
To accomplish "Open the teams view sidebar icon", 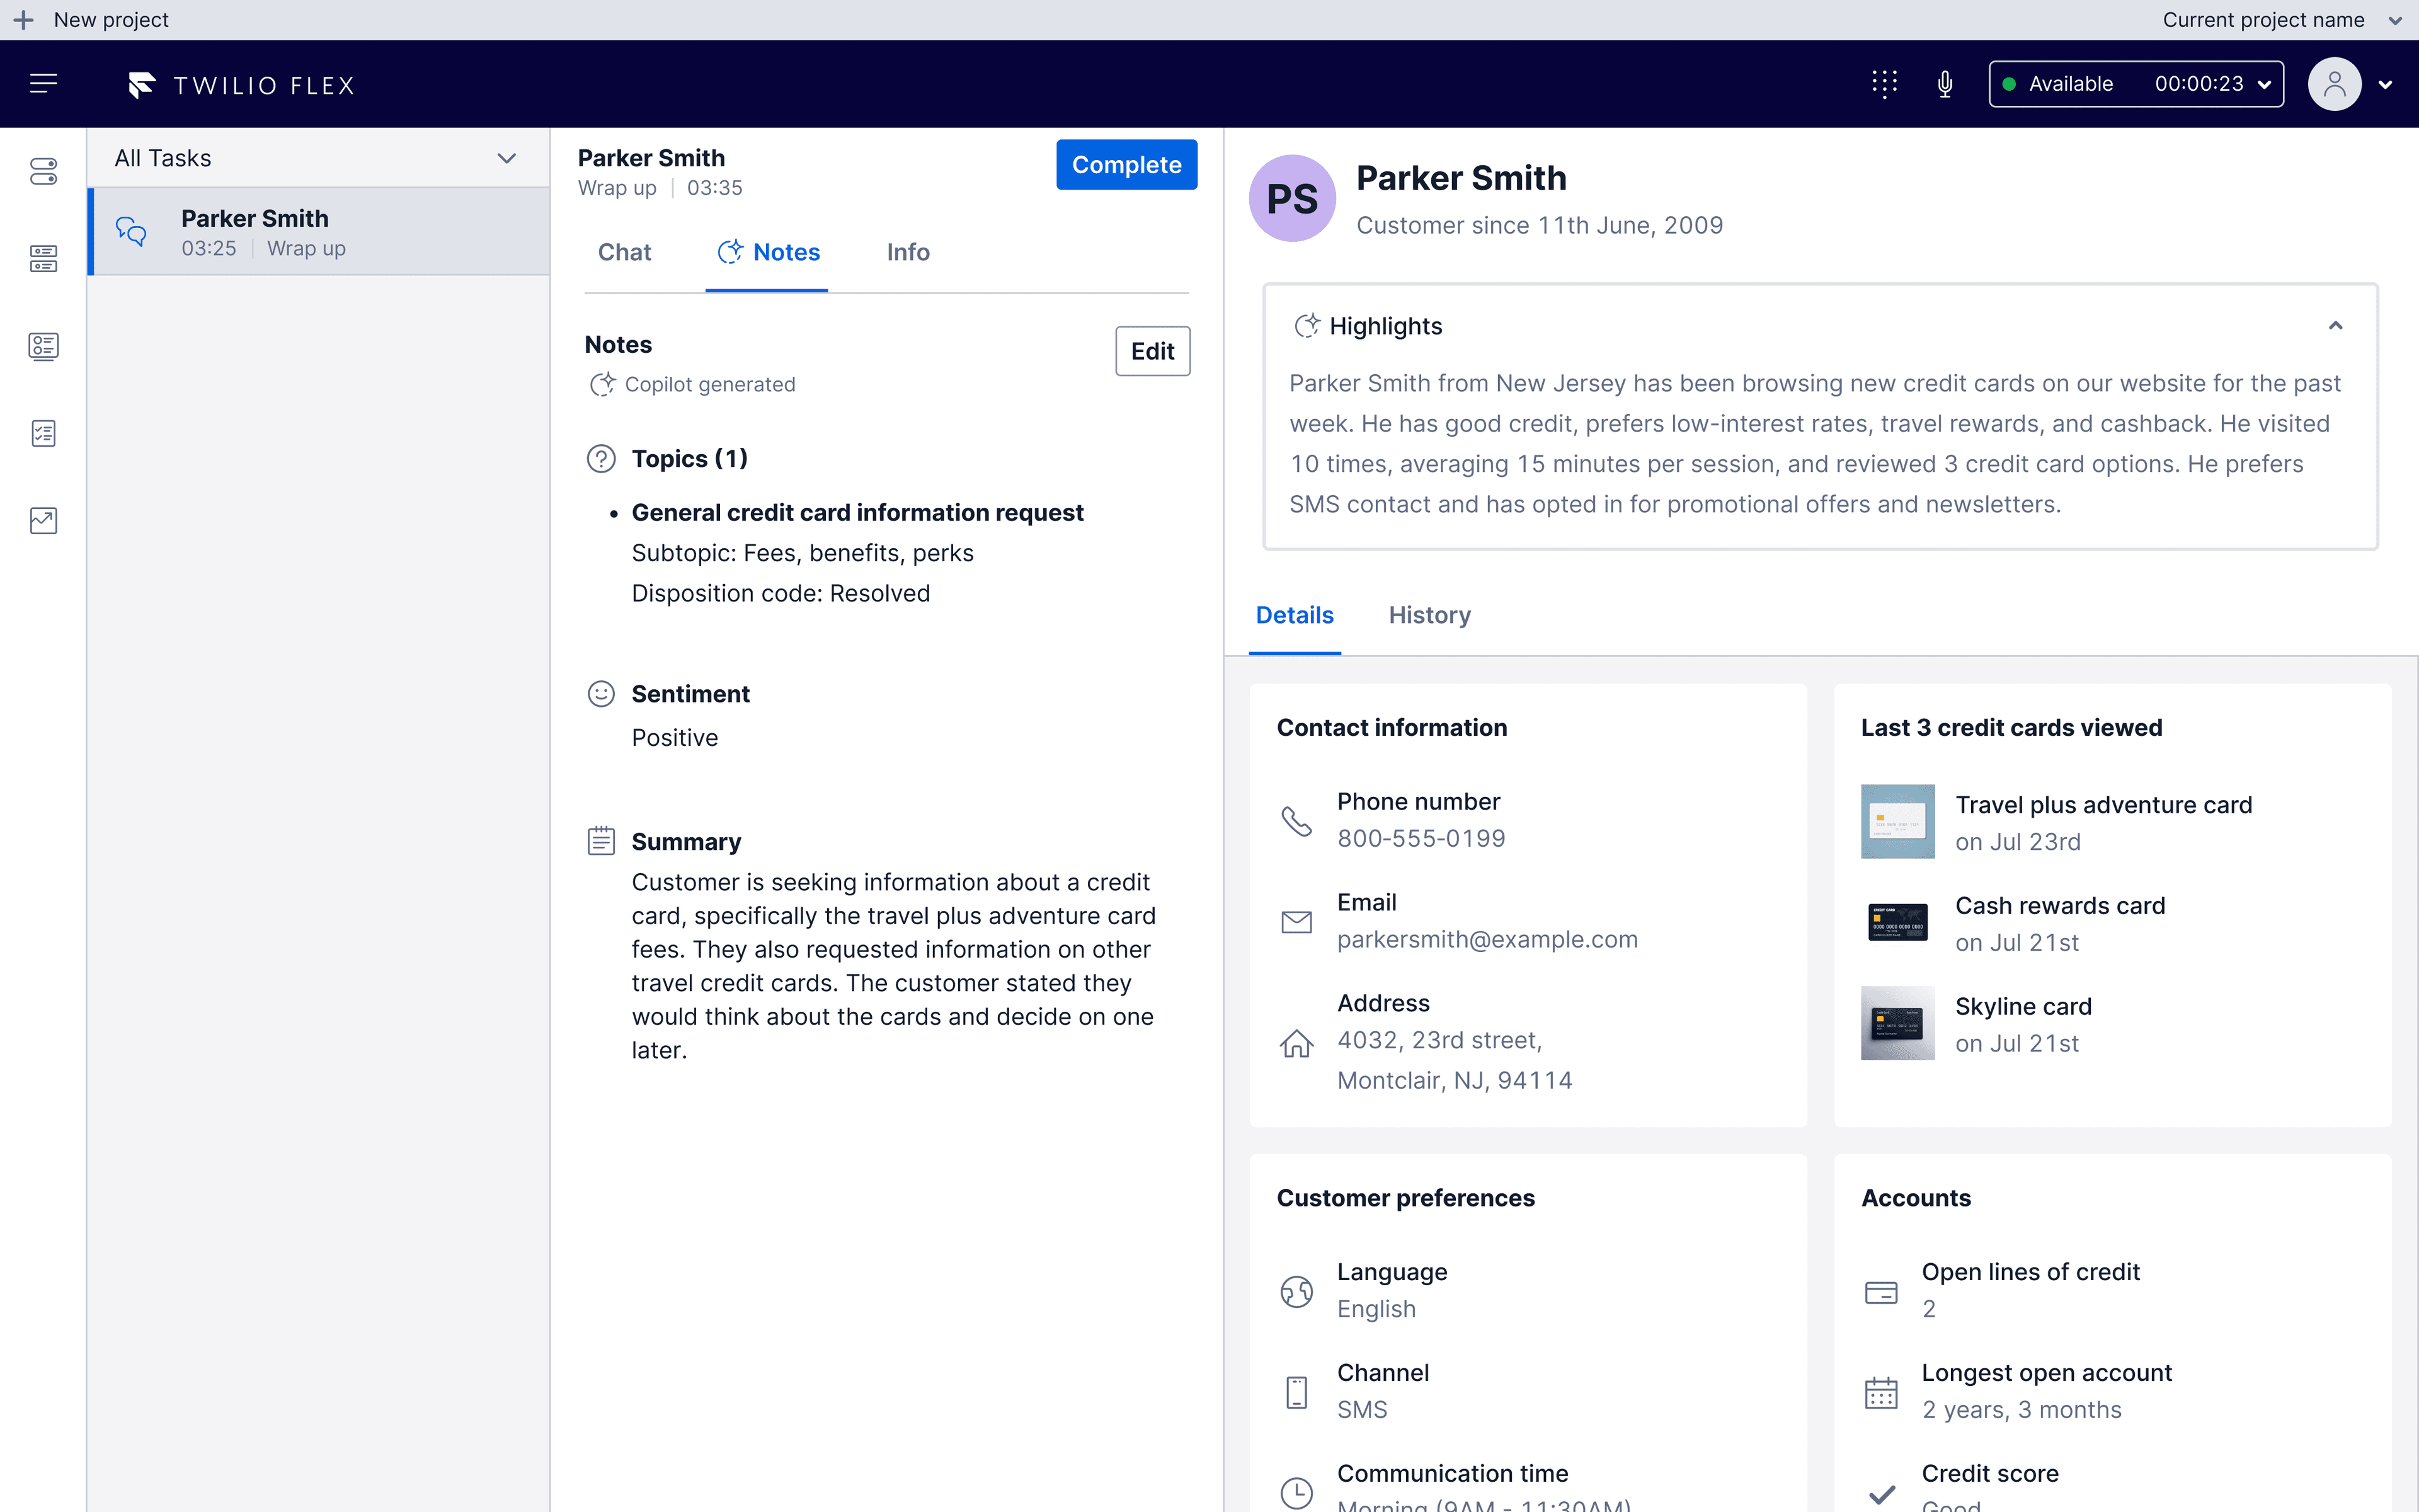I will (43, 346).
